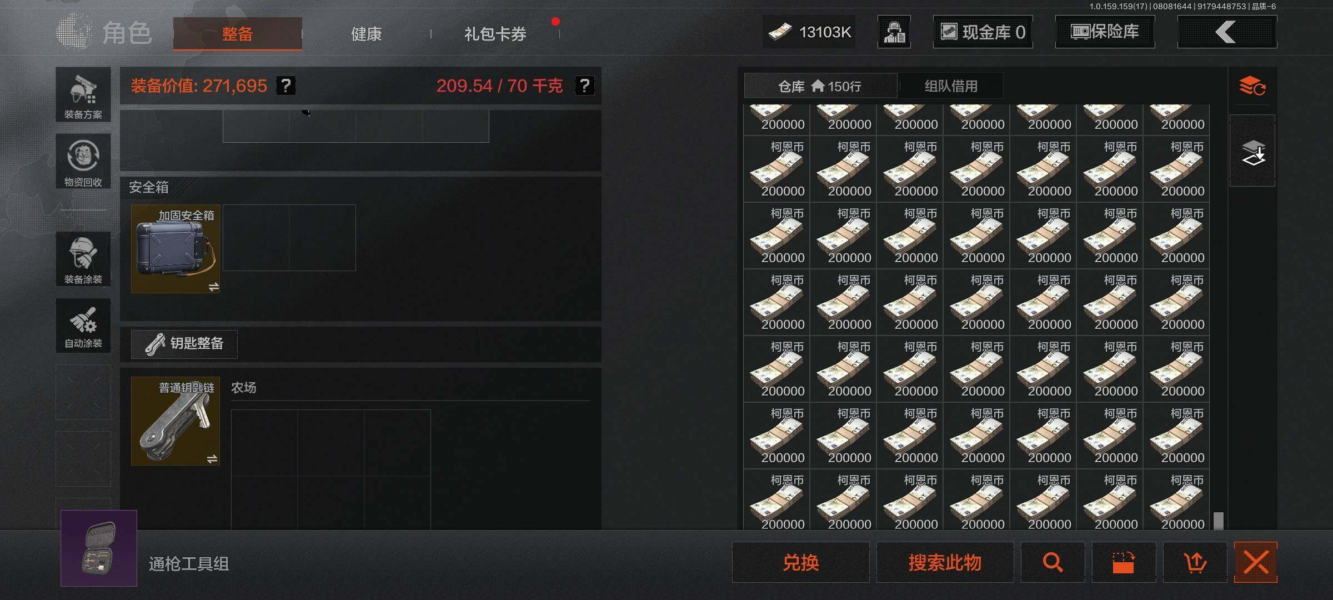Click the magnifier search icon in bottom bar
This screenshot has height=600, width=1333.
[1053, 562]
